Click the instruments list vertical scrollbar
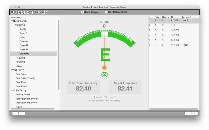Image resolution: width=209 pixels, height=130 pixels. point(59,55)
